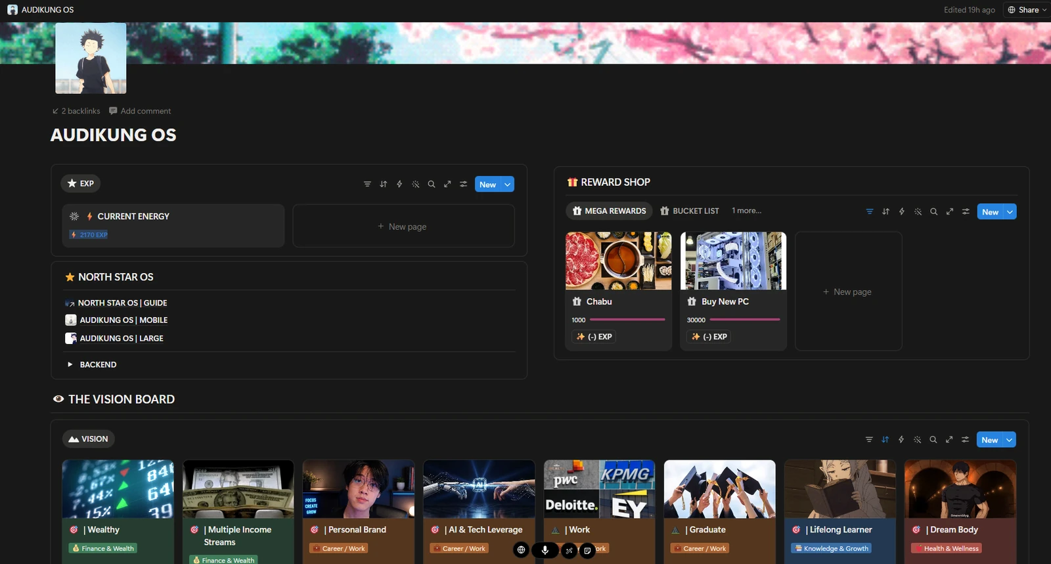Search in the EXP database

point(432,184)
